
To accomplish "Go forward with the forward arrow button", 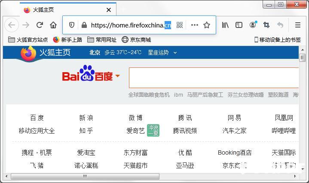I will point(26,25).
